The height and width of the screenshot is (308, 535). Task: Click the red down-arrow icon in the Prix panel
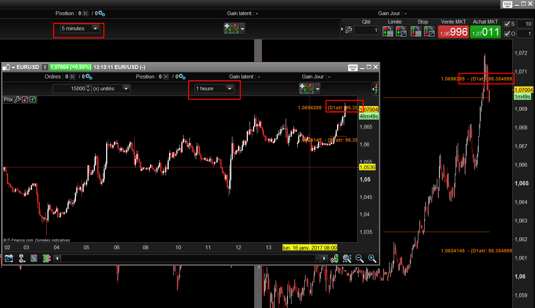[x=25, y=100]
